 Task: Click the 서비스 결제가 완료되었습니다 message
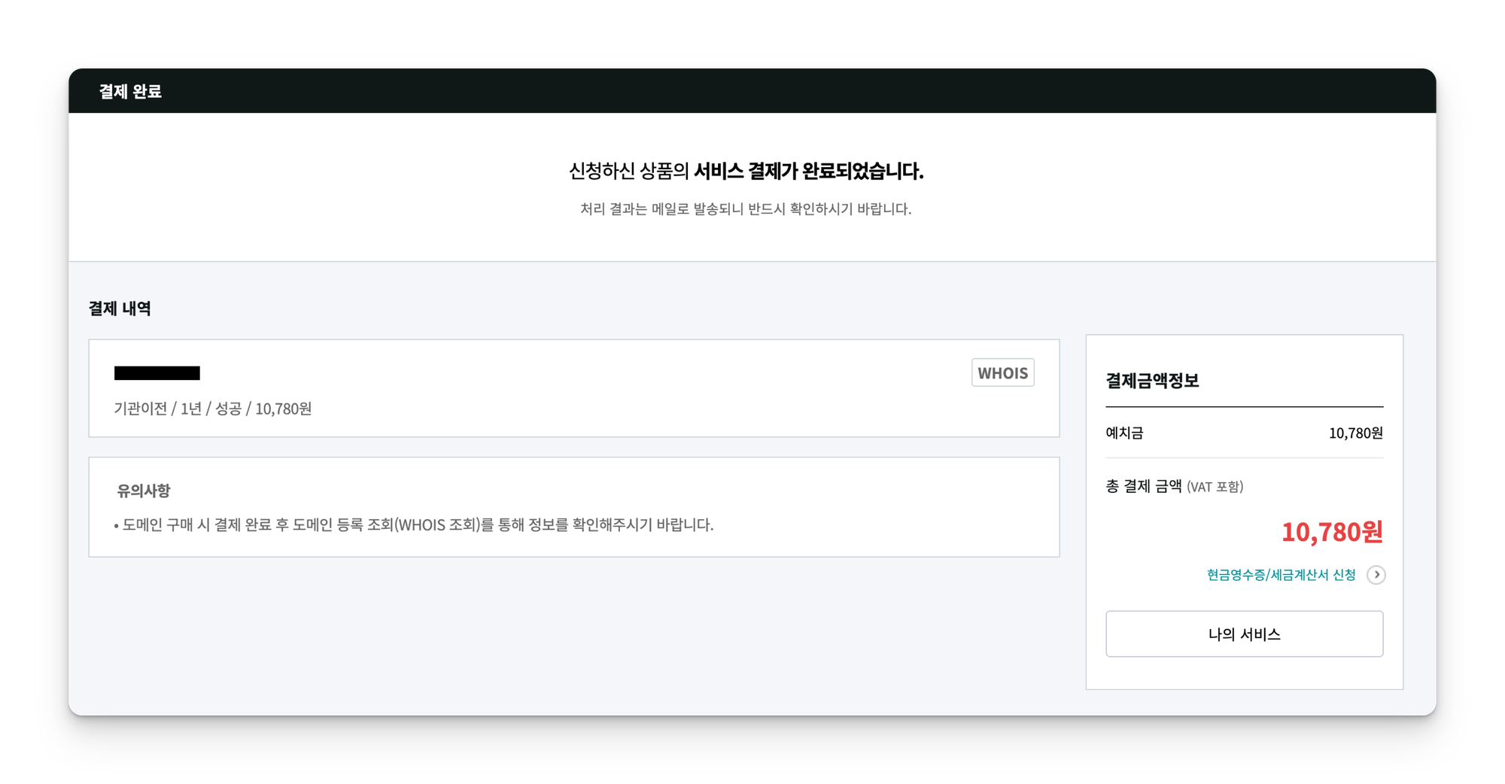coord(808,172)
